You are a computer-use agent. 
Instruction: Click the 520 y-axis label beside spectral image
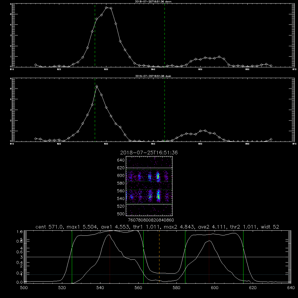pyautogui.click(x=121, y=206)
